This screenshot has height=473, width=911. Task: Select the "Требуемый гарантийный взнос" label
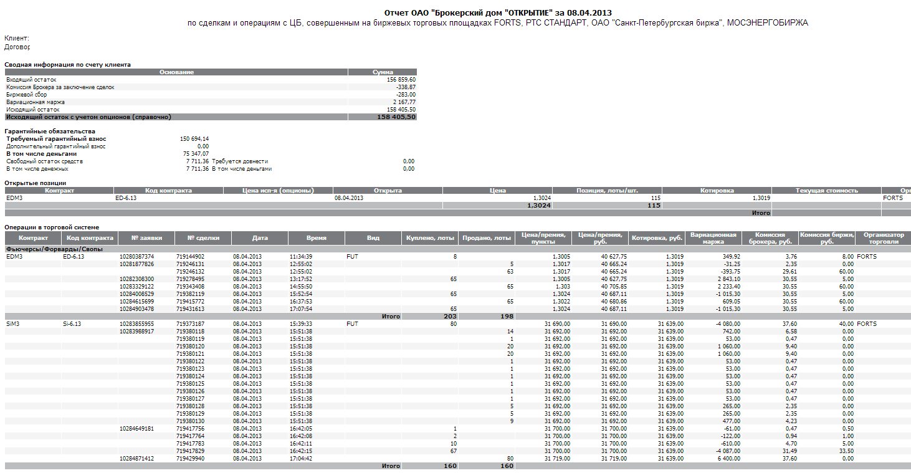[56, 139]
